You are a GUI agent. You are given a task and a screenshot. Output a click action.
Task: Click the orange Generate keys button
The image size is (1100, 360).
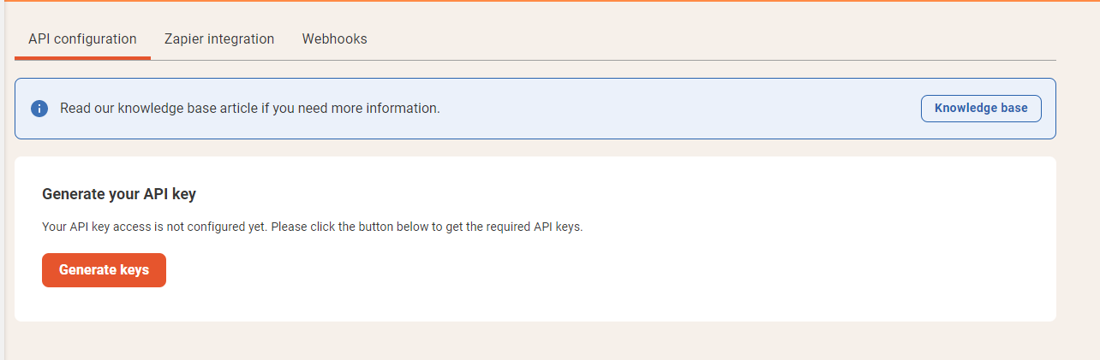coord(104,270)
